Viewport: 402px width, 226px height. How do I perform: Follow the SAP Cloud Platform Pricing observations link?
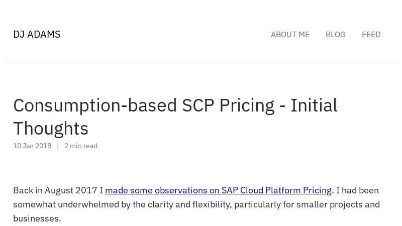pos(218,190)
